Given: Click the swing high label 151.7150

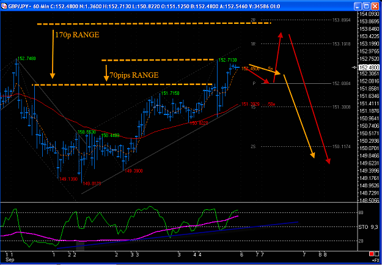Looking at the screenshot, I should tap(170, 93).
